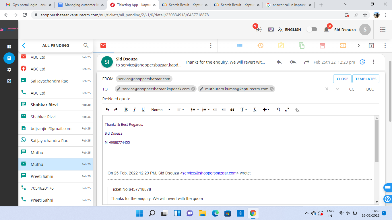
Task: Toggle bold formatting
Action: point(126,109)
